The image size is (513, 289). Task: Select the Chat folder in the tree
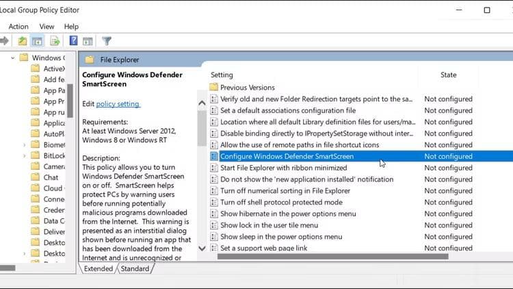tap(51, 177)
